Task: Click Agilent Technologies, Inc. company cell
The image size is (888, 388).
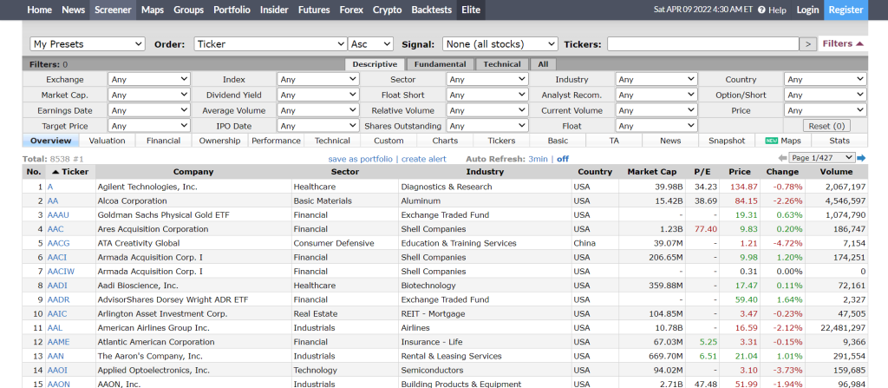Action: (x=193, y=187)
